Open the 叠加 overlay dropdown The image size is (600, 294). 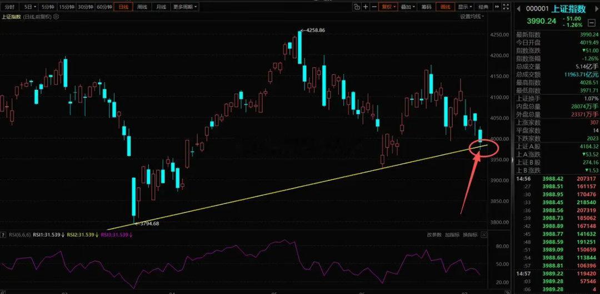408,7
